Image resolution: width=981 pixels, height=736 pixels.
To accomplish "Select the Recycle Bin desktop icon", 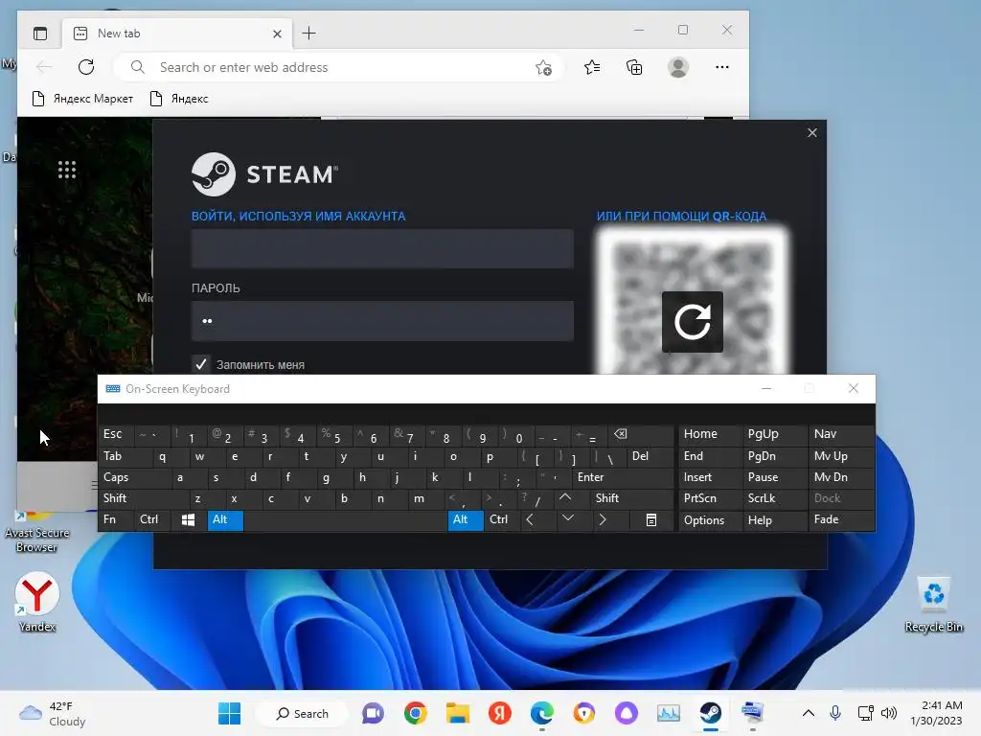I will (933, 604).
